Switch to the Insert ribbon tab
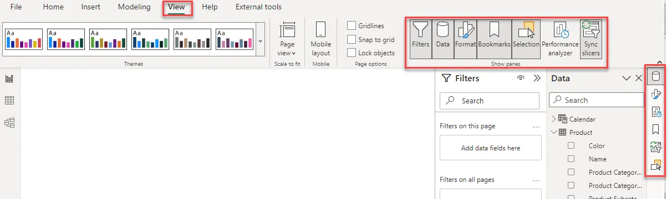Image resolution: width=672 pixels, height=199 pixels. (x=91, y=7)
